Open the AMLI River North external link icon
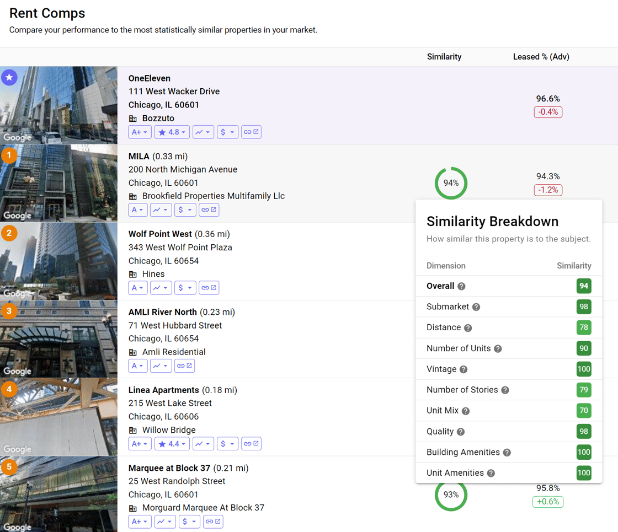Viewport: 618px width, 532px height. (184, 366)
